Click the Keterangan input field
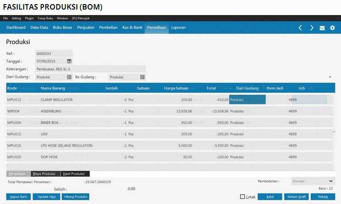The height and width of the screenshot is (204, 341). tap(90, 69)
